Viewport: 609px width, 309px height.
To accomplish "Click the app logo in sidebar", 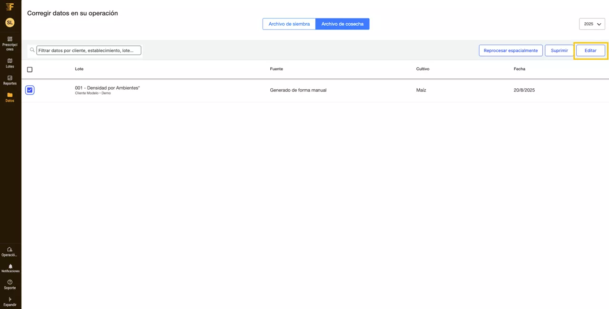I will pyautogui.click(x=10, y=7).
